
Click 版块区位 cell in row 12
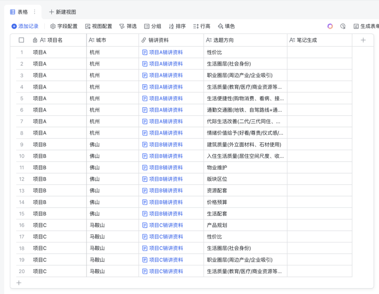[245, 179]
